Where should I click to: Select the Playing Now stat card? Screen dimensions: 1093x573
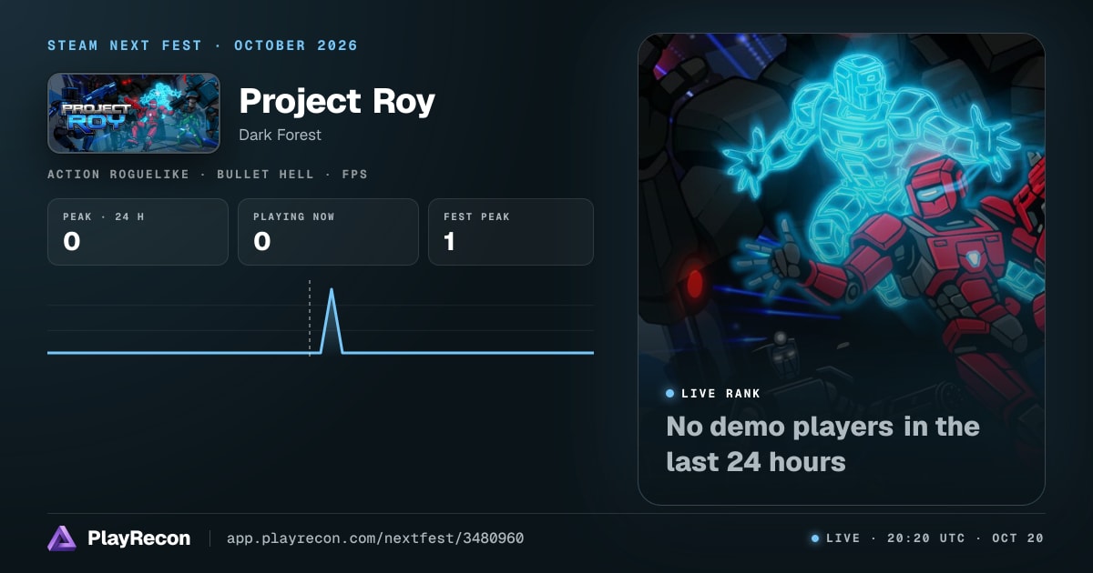click(328, 232)
